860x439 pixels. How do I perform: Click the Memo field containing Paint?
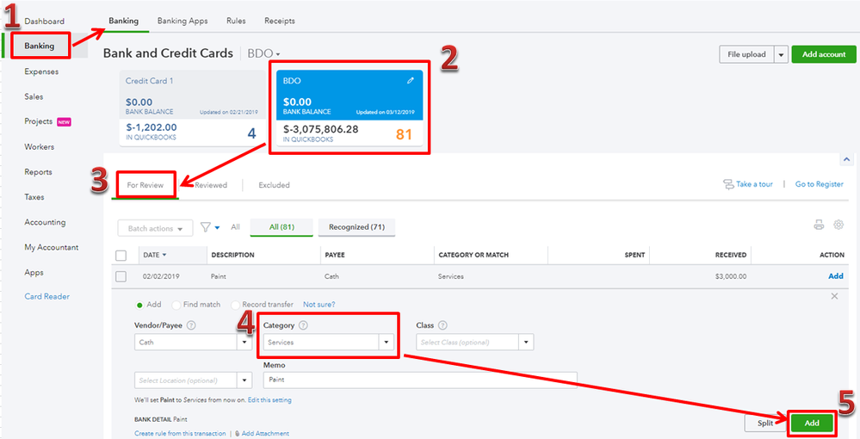[420, 380]
